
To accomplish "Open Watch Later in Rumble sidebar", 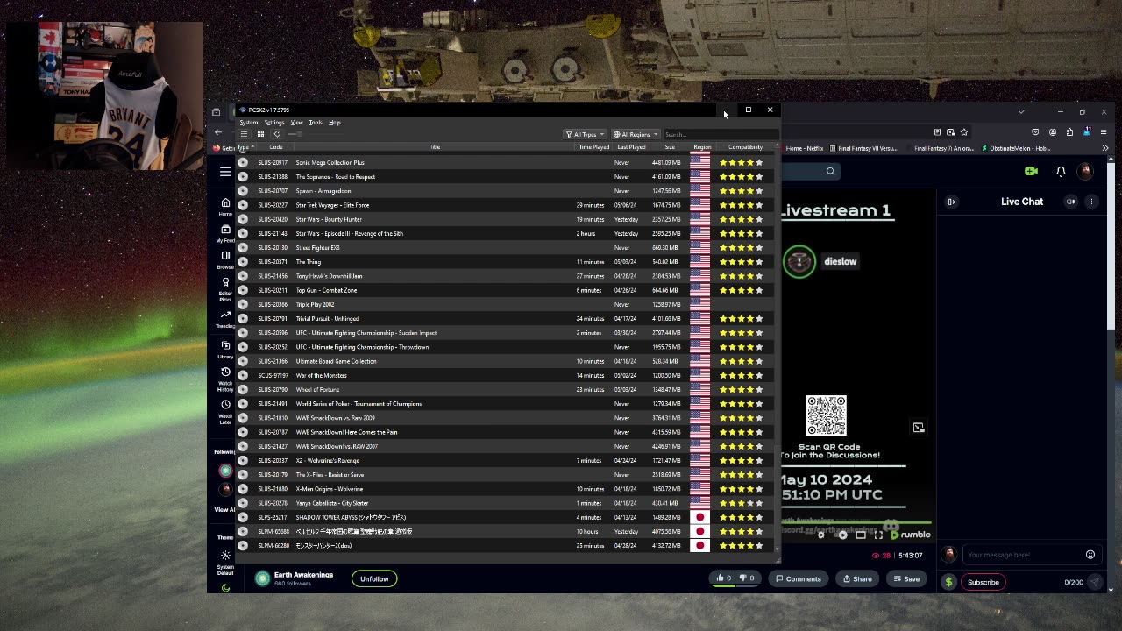I will click(x=225, y=410).
